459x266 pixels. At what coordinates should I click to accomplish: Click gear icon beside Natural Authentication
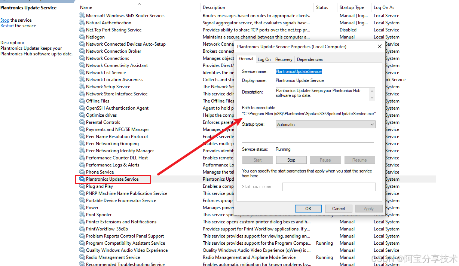[82, 23]
